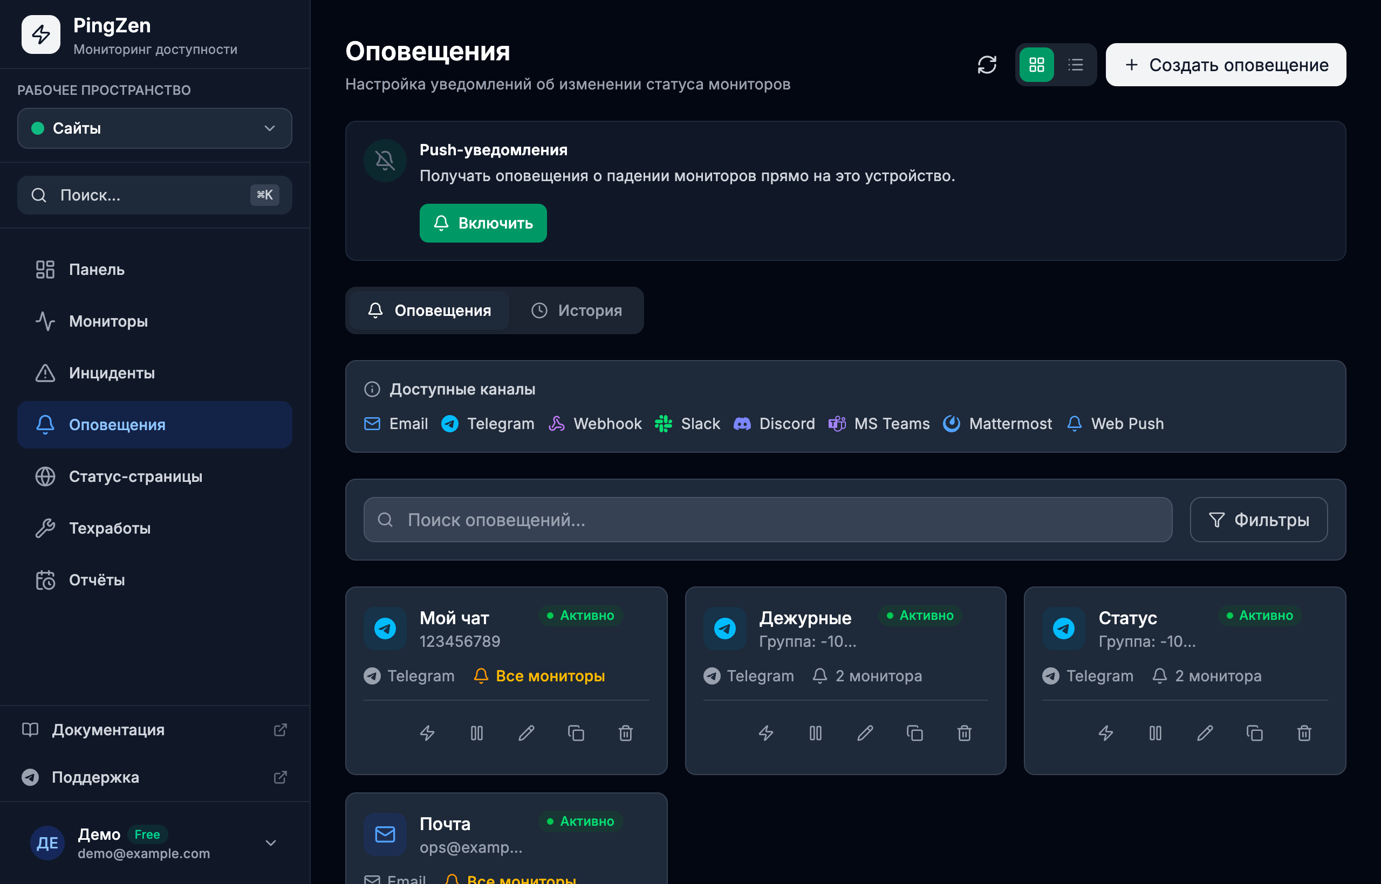Open Отчёты section

pos(154,580)
